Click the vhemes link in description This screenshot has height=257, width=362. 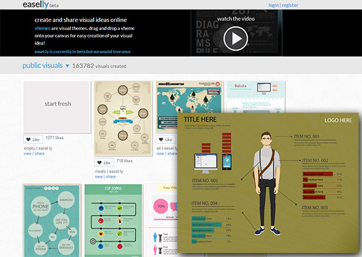[42, 29]
